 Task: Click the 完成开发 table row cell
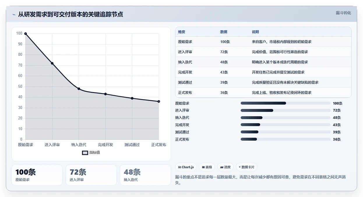(x=185, y=72)
